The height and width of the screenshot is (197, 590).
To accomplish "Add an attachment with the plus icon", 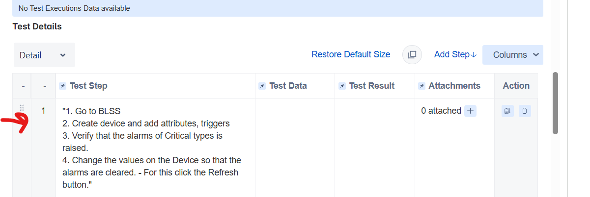I will [x=470, y=111].
